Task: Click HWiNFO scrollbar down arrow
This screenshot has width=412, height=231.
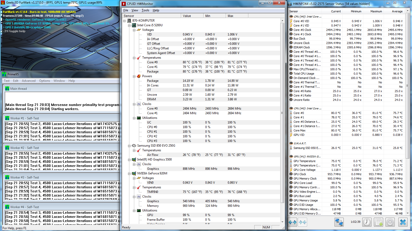Action: tap(407, 213)
